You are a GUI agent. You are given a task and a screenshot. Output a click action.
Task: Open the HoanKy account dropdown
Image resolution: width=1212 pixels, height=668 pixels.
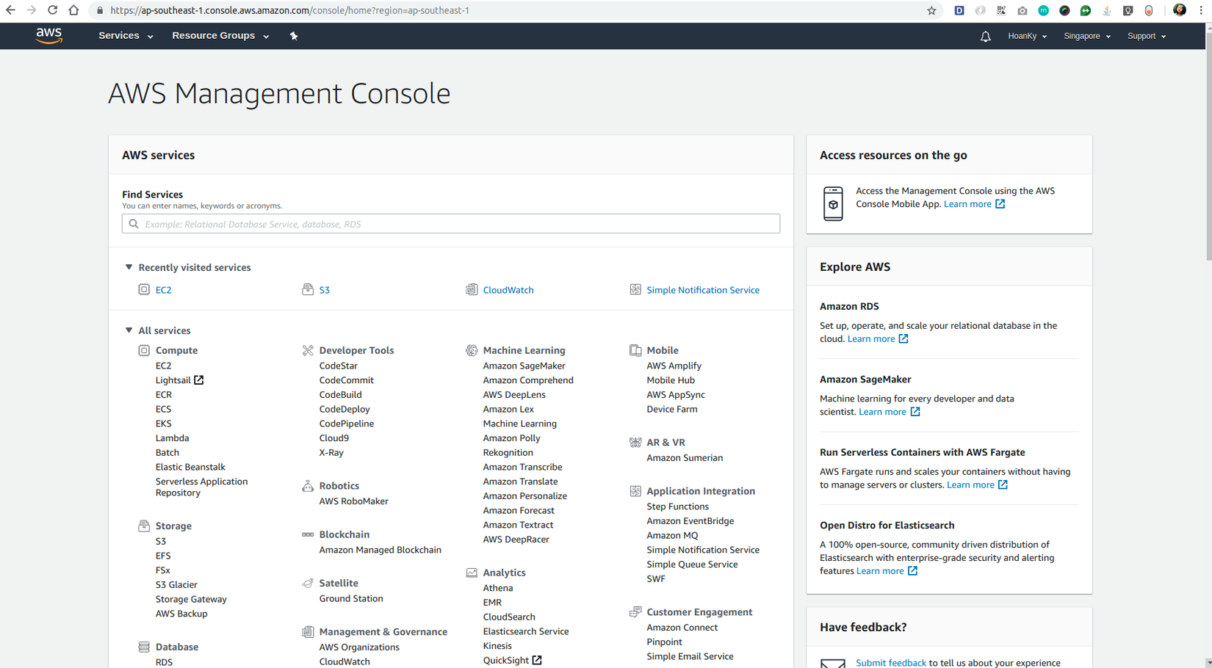[x=1027, y=36]
